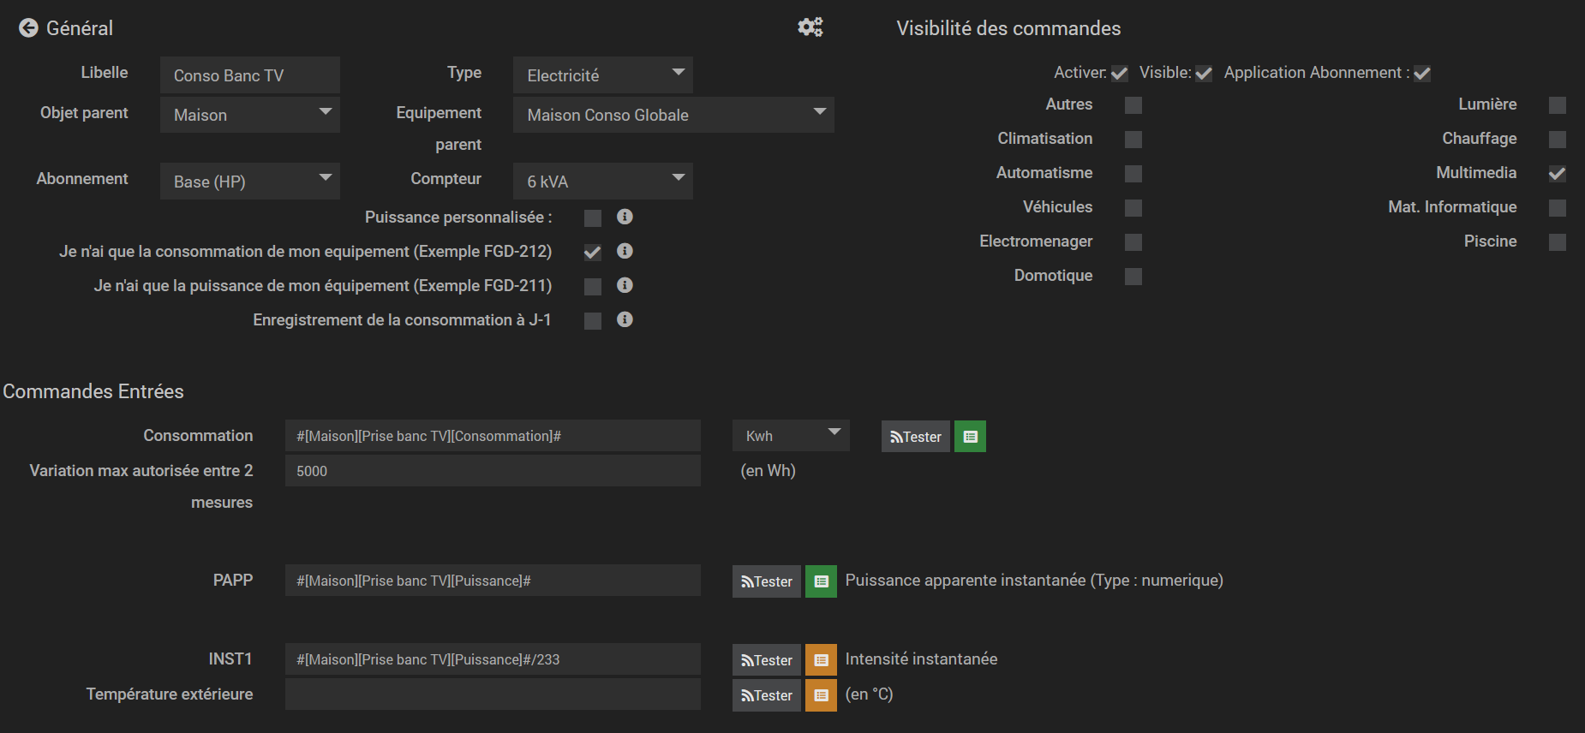
Task: Click orange list icon for Température extérieure
Action: [x=821, y=695]
